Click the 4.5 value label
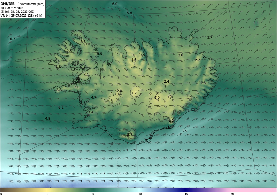 click(100, 54)
